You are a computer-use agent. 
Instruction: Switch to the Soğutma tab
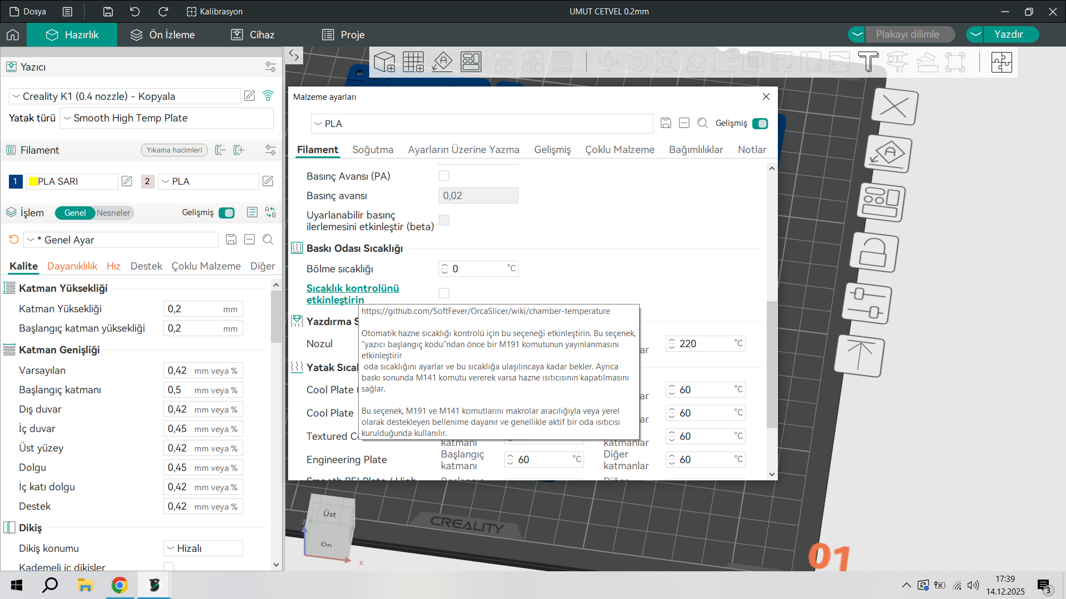(373, 150)
